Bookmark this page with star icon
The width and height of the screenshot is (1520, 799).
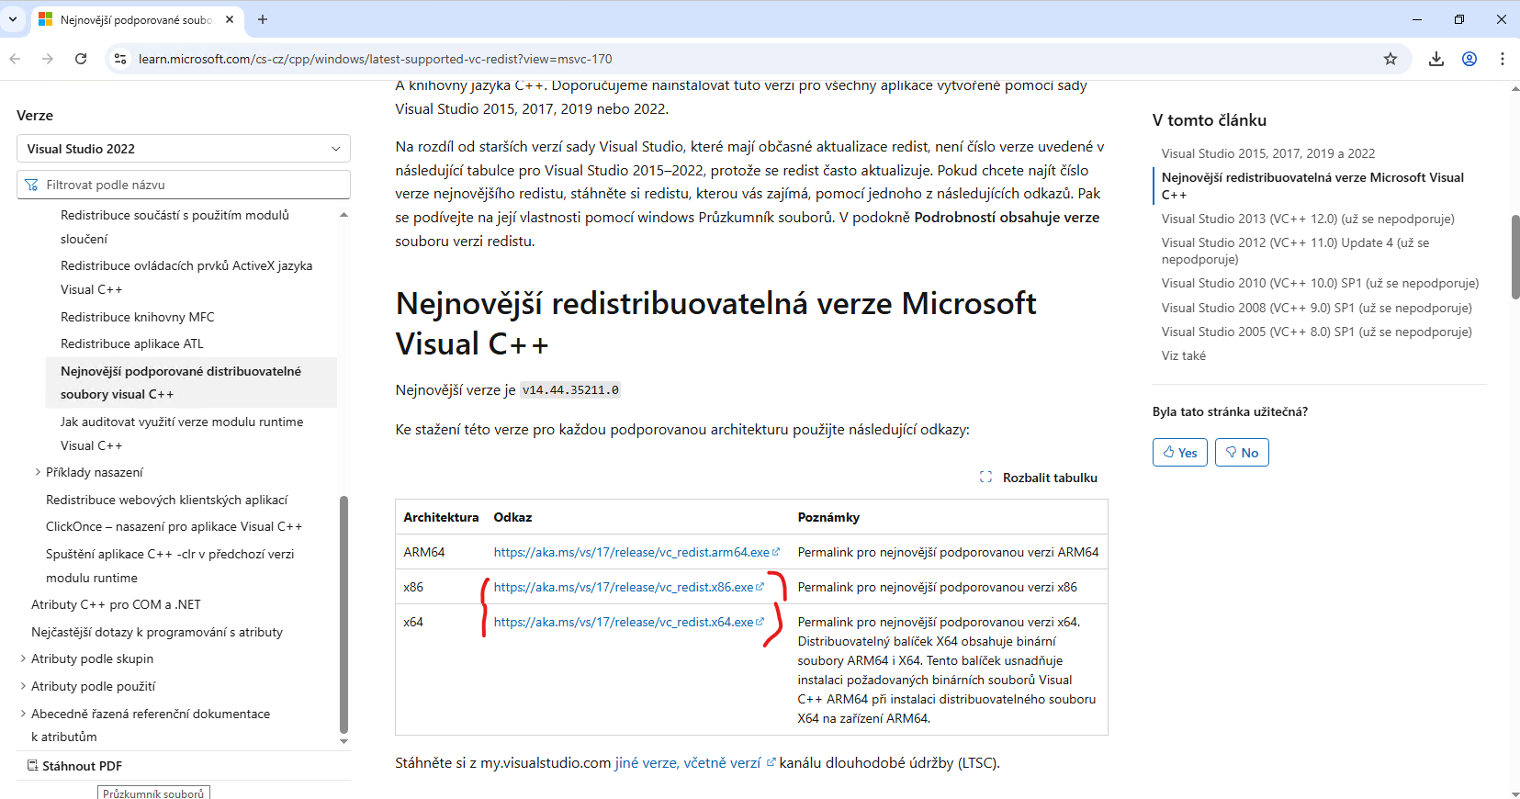tap(1391, 59)
